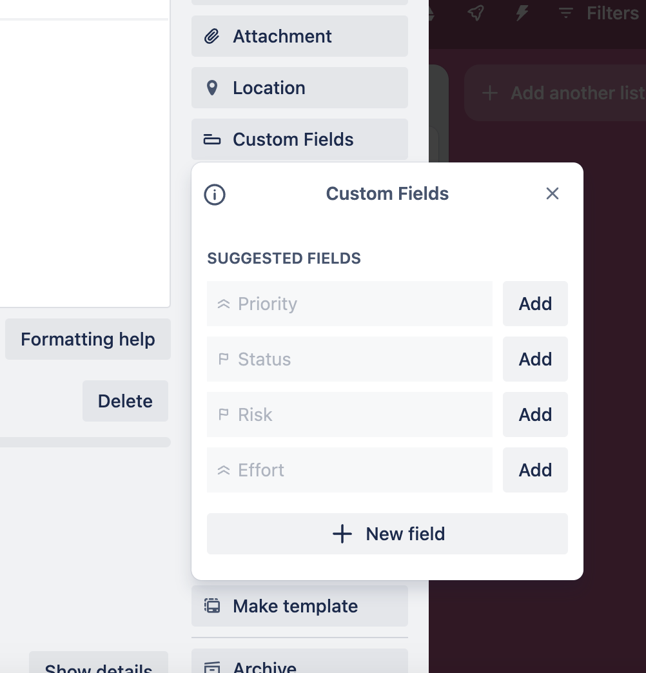
Task: Open the Automation lightning bolt icon
Action: coord(522,13)
